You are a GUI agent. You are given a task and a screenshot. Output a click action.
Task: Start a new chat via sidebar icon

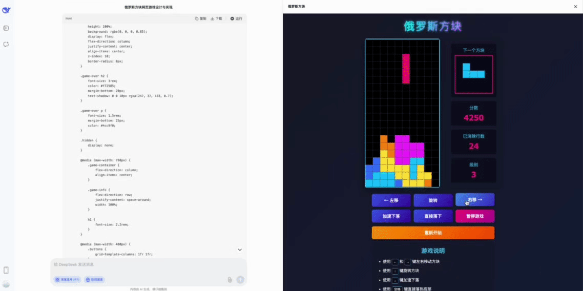6,44
